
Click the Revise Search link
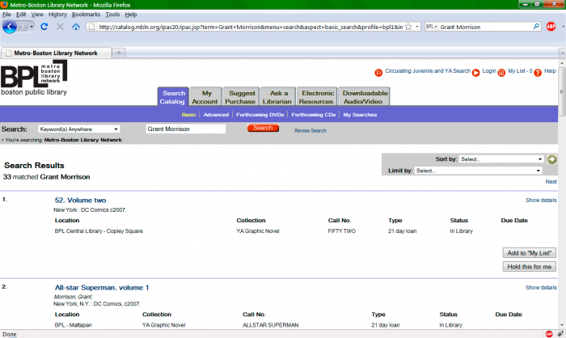[310, 131]
